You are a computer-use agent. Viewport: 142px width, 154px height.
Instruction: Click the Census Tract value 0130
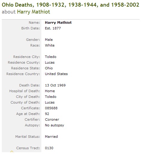(x=49, y=148)
